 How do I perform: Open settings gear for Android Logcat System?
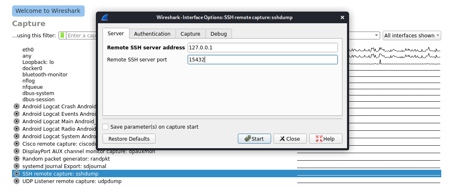coord(16,137)
